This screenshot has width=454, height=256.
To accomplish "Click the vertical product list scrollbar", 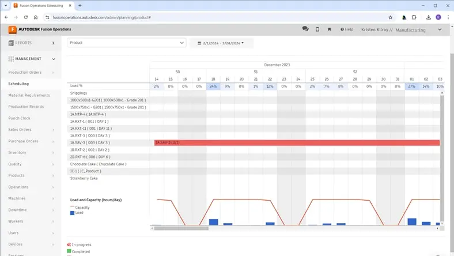I will pyautogui.click(x=442, y=158).
